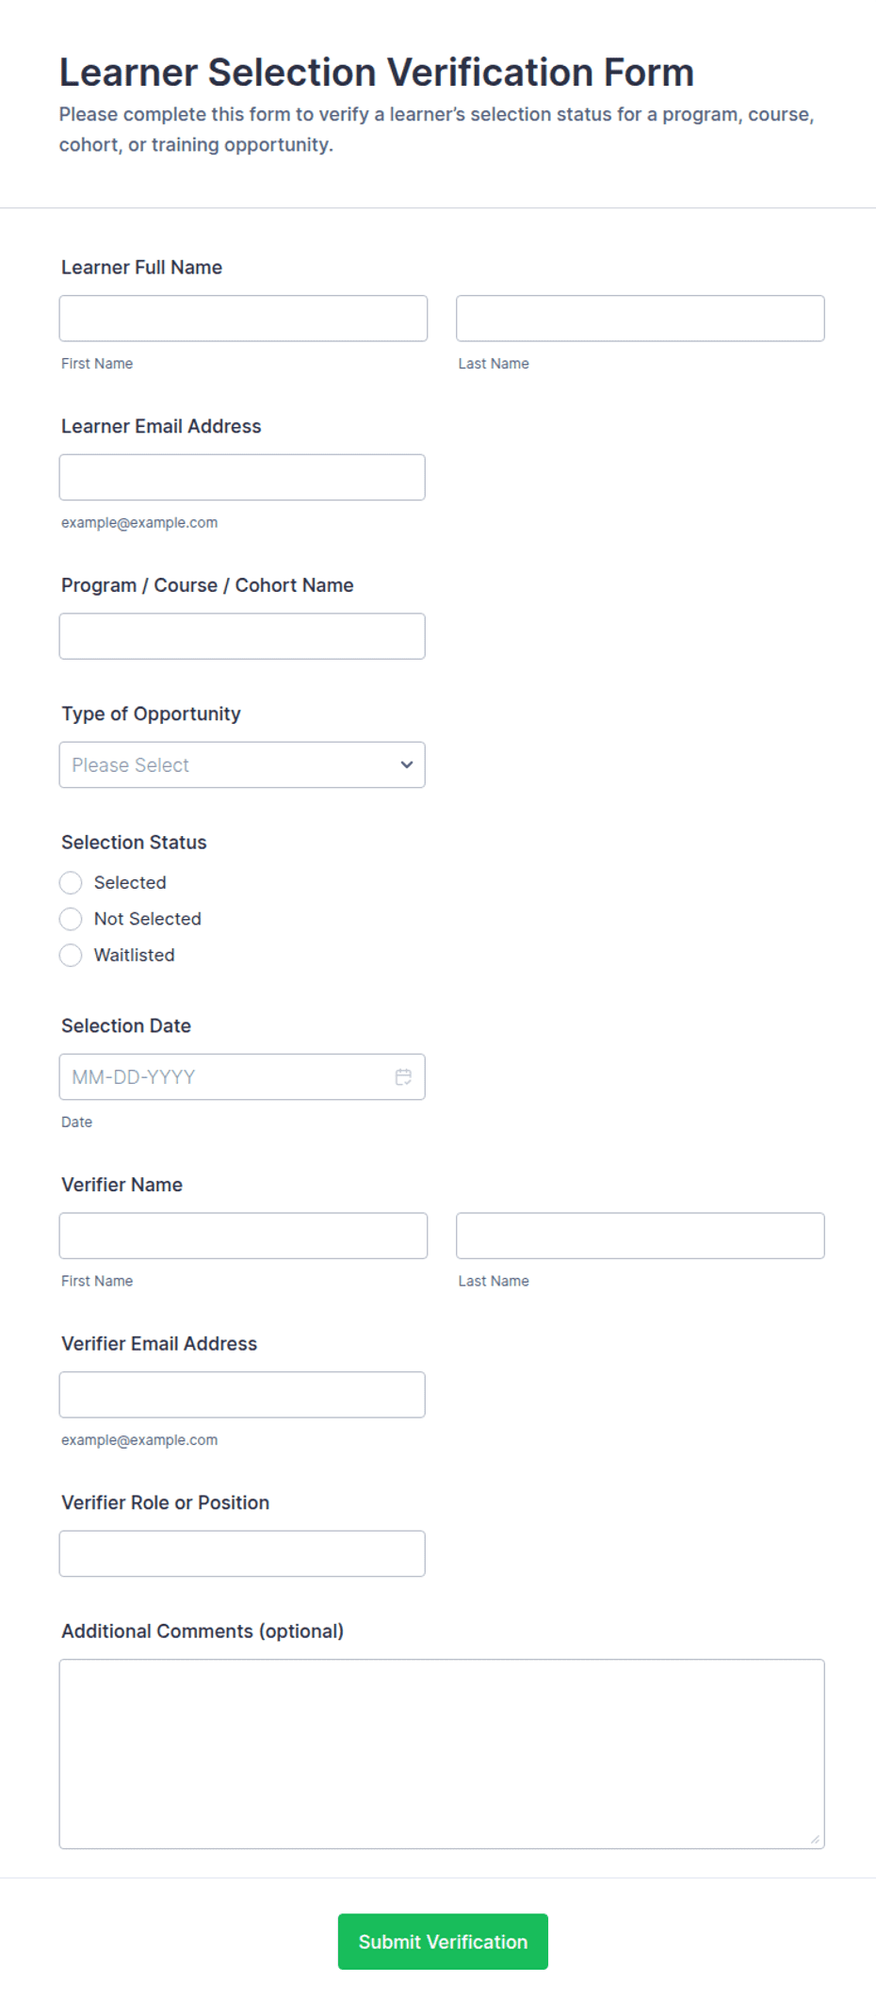Click the Verifier Last Name field

coord(641,1236)
